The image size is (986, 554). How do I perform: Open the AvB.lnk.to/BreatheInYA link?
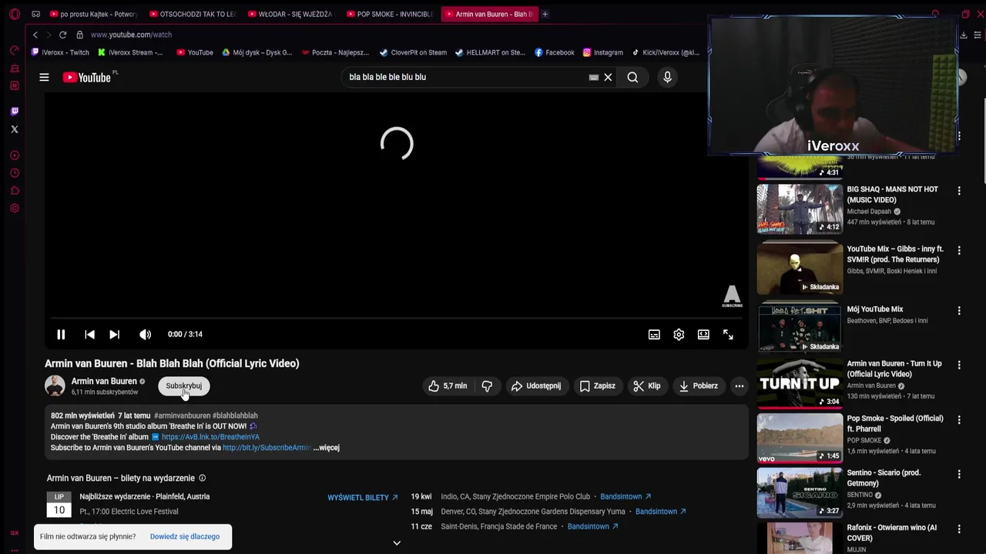[210, 436]
